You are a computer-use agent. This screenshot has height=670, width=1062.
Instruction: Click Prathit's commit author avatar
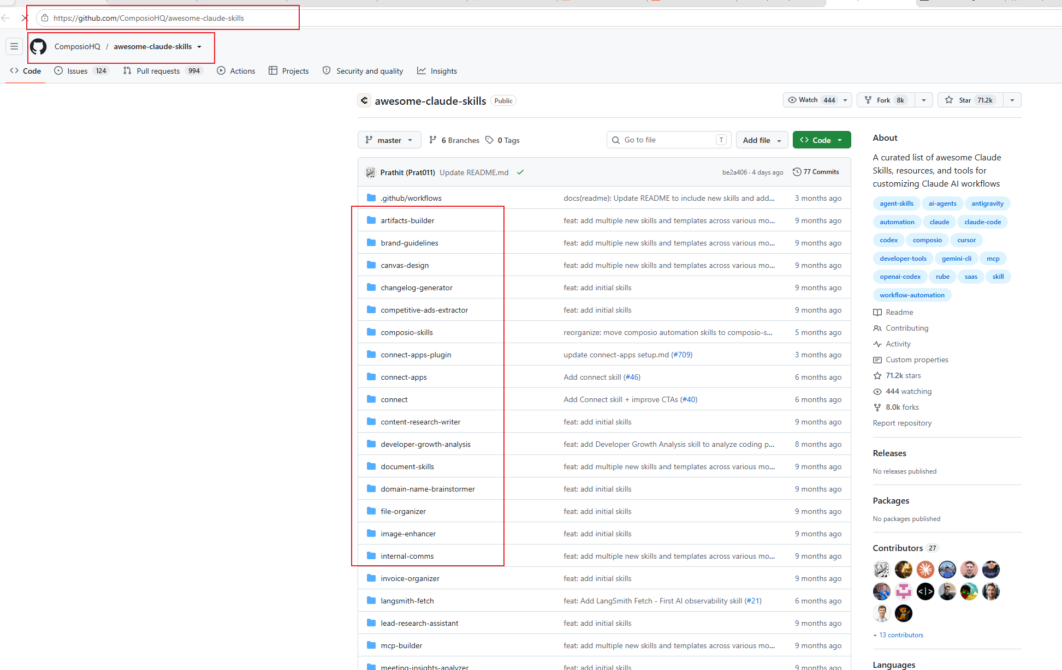click(371, 172)
